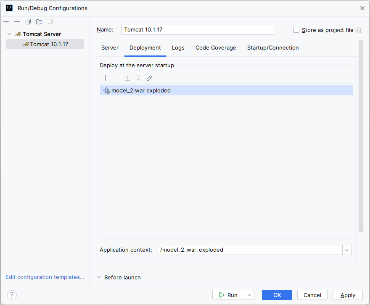370x305 pixels.
Task: Click the Cancel button
Action: pyautogui.click(x=312, y=295)
